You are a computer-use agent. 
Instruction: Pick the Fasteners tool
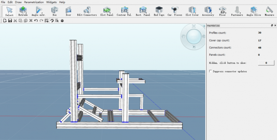click(237, 11)
